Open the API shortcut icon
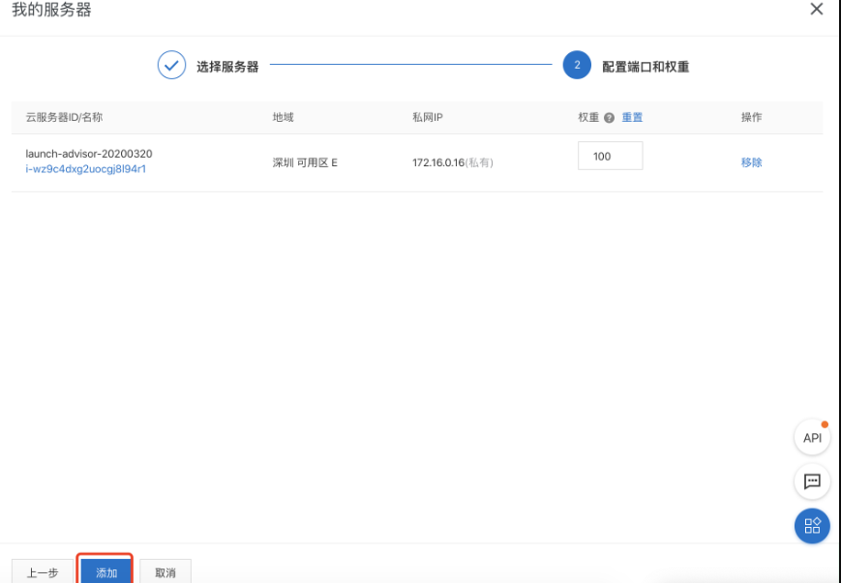 click(x=811, y=437)
